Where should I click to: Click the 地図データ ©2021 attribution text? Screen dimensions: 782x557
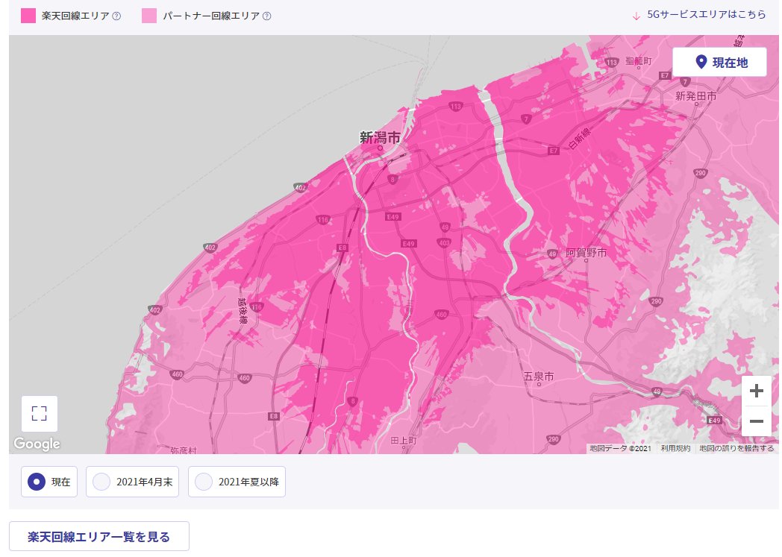pos(620,448)
